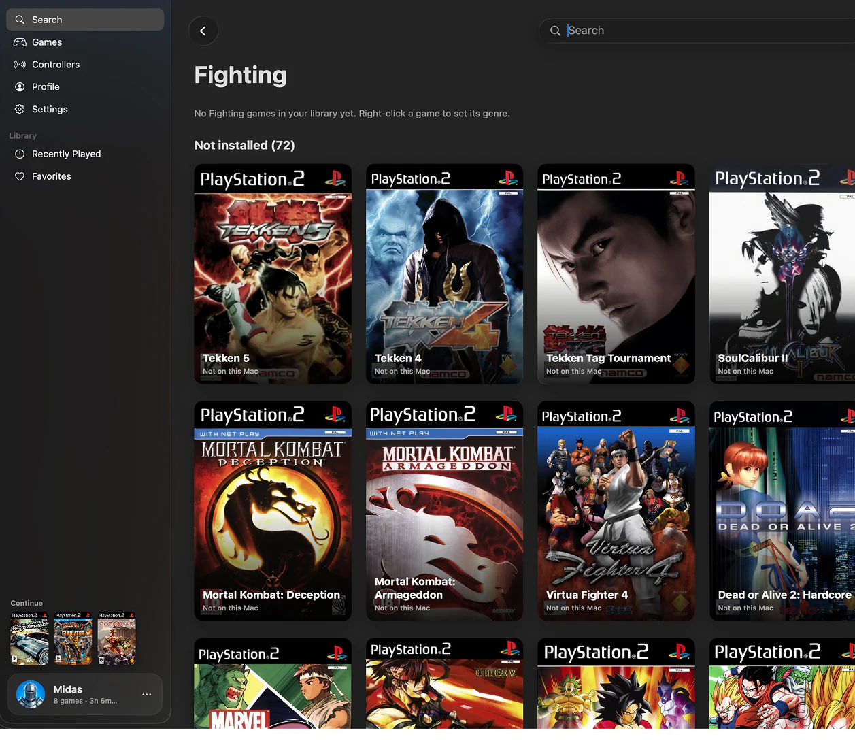Click the Continue section label
Screen dimensions: 855x741
pyautogui.click(x=27, y=603)
